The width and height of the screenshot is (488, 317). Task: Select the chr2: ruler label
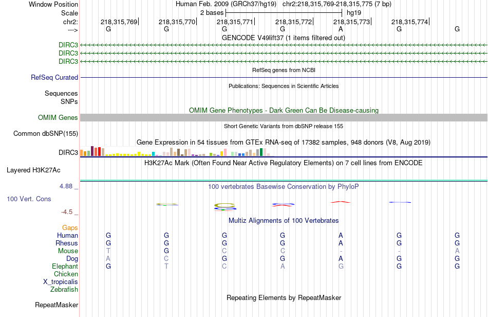point(70,22)
